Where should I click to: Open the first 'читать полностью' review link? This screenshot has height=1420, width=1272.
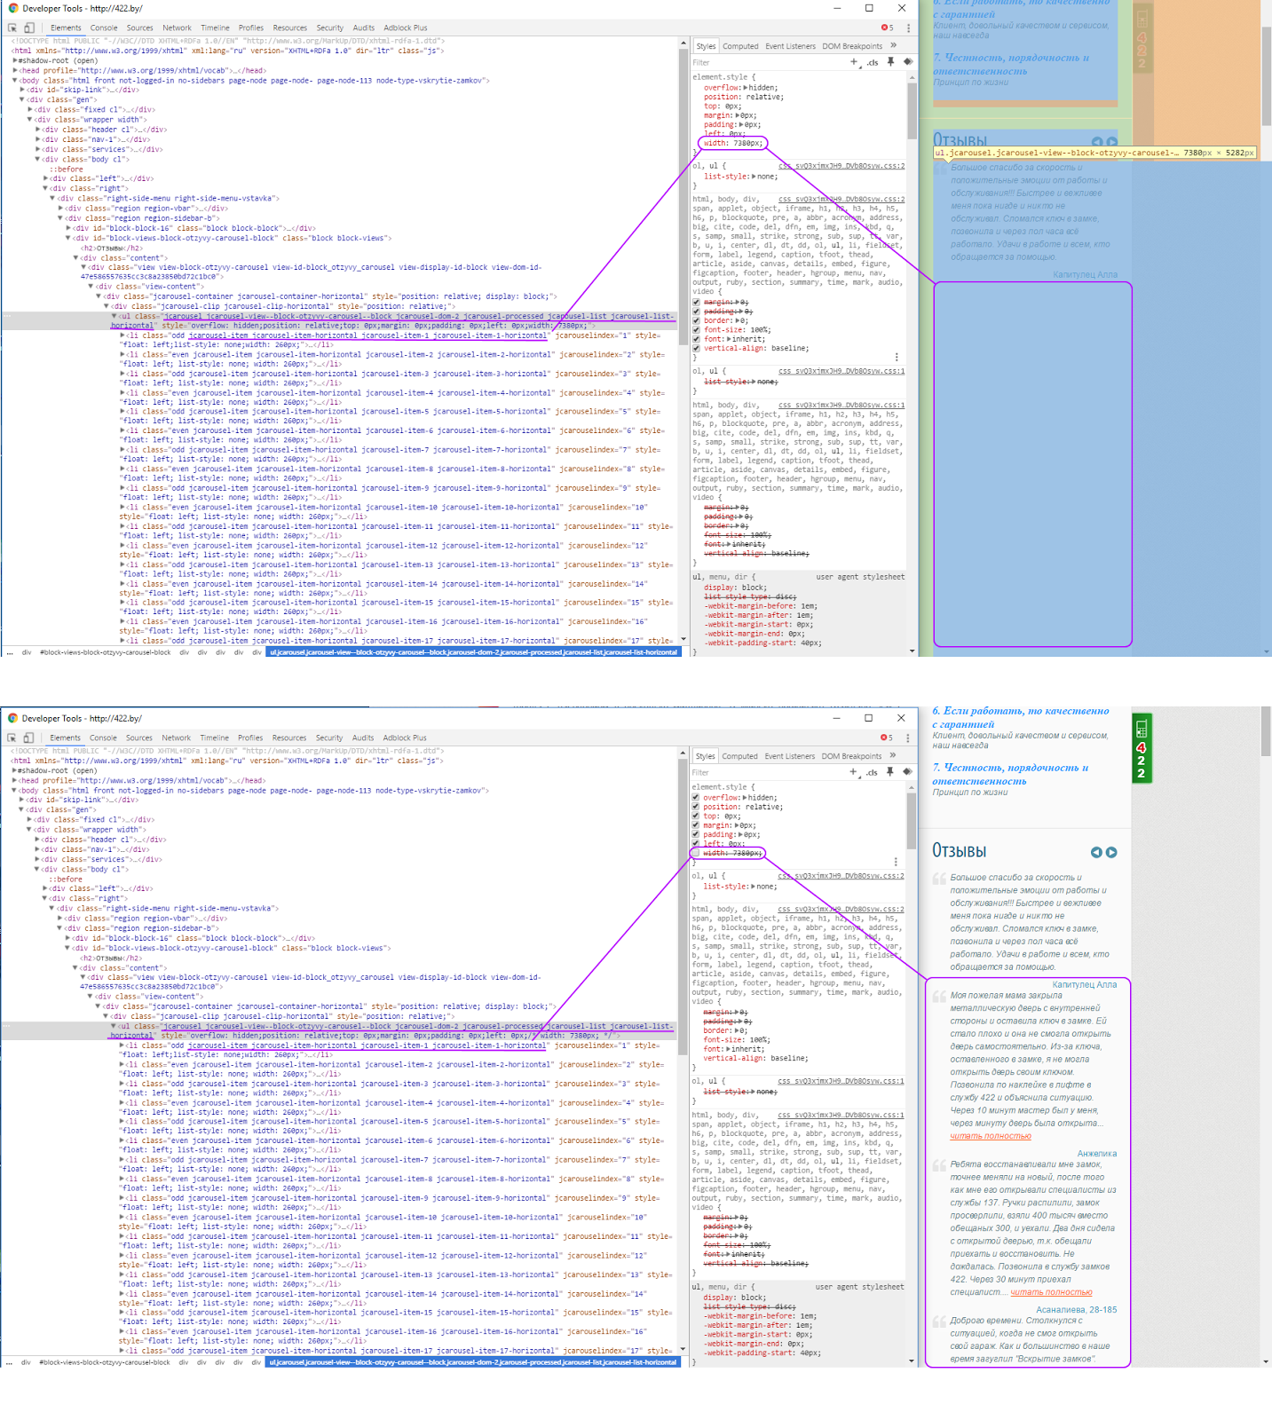[991, 1136]
